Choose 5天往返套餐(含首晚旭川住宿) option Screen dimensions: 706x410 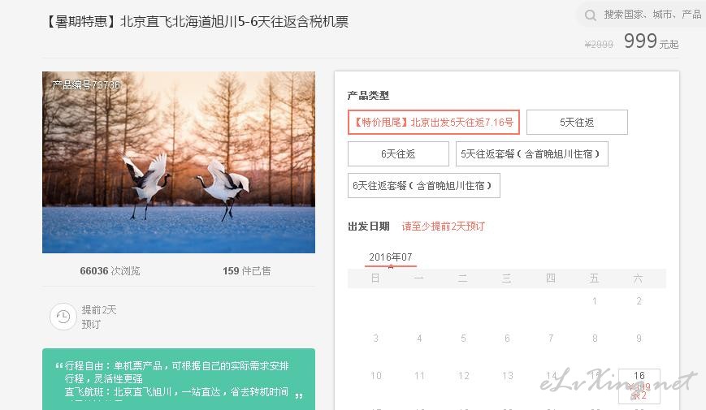tap(532, 154)
